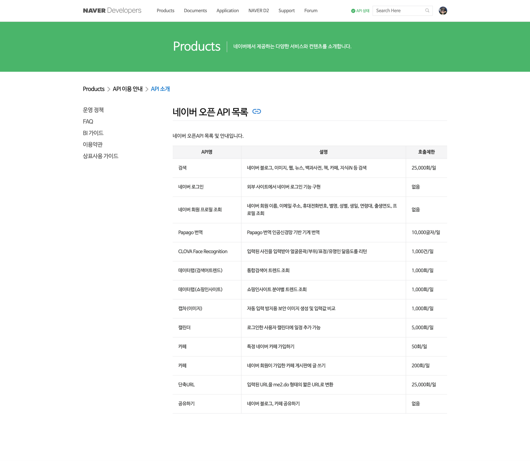The height and width of the screenshot is (461, 530).
Task: Copy anchor link icon next to 네이버 오픈 API 목록
Action: (257, 111)
